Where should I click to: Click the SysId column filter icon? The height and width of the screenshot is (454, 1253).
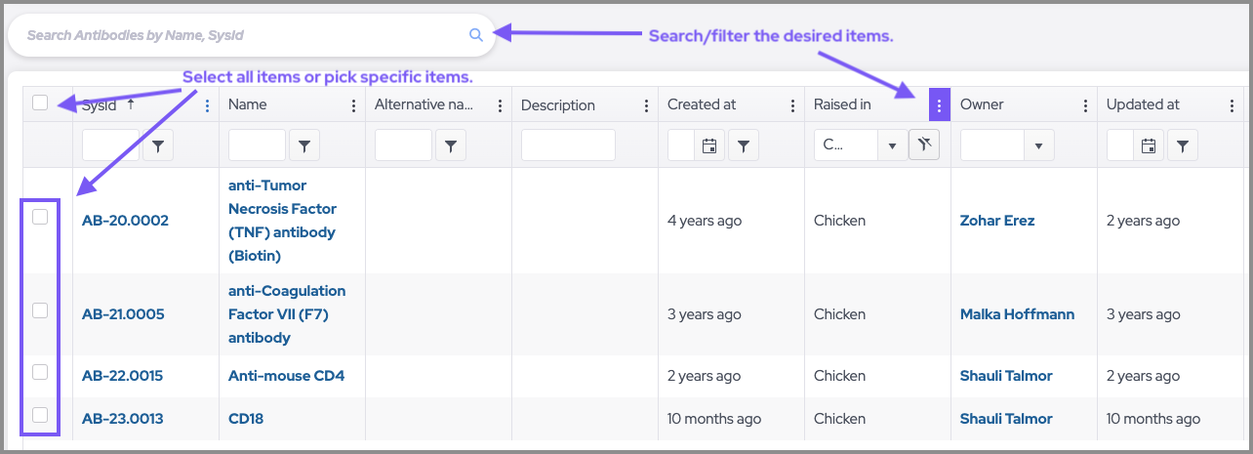coord(158,145)
